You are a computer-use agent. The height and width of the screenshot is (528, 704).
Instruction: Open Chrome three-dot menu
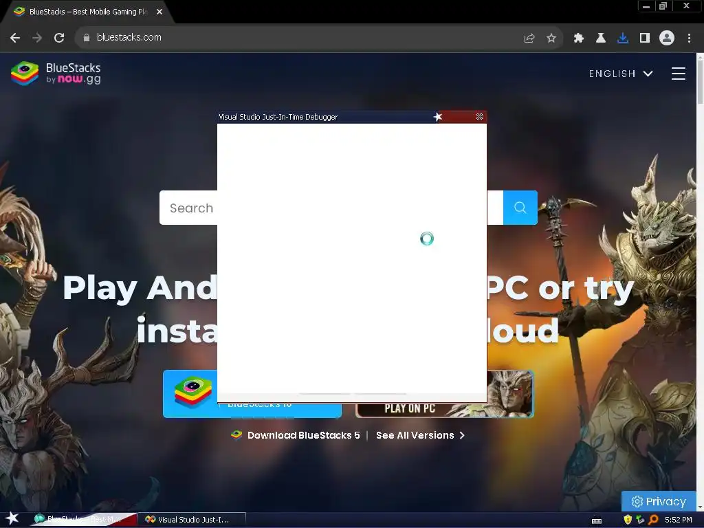coord(689,38)
